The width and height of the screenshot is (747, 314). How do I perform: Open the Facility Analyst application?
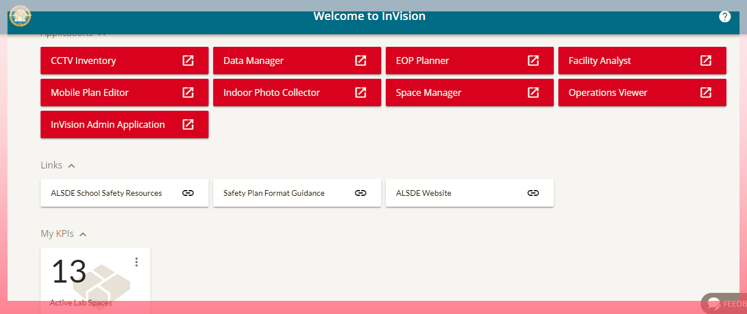point(642,61)
